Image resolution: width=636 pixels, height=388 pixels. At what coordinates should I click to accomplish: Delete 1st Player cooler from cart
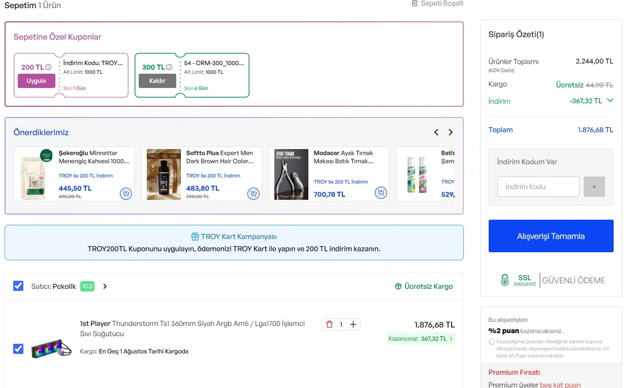point(329,324)
